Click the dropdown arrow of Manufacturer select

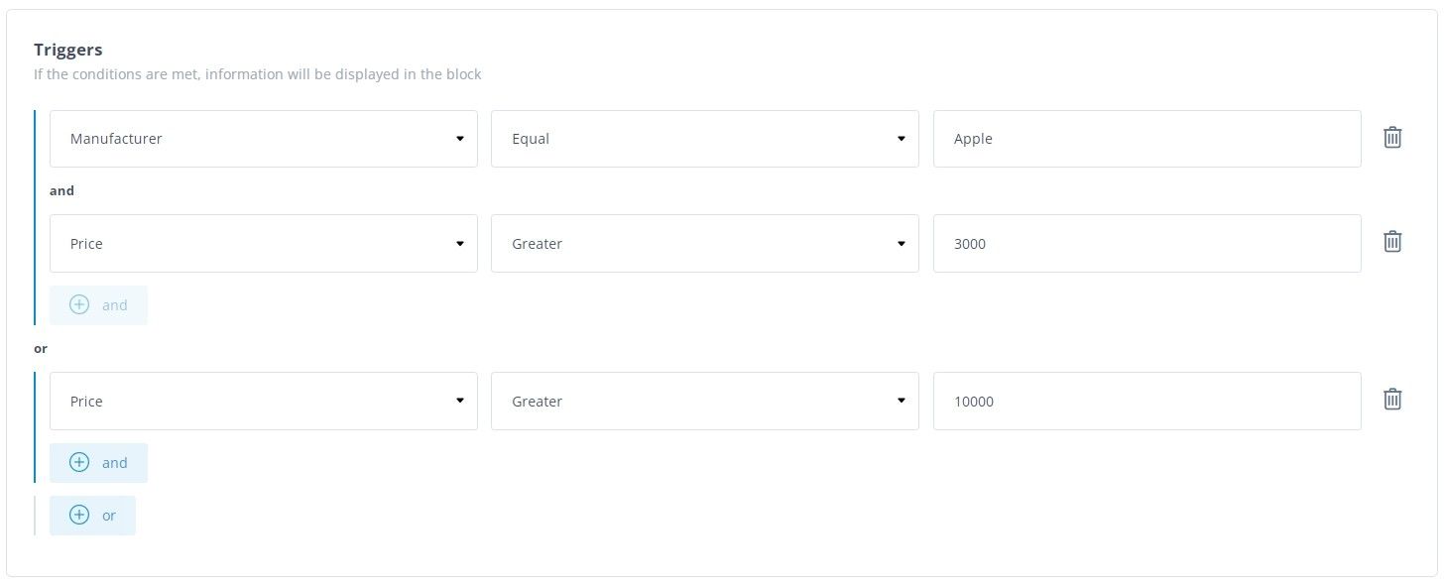point(460,139)
